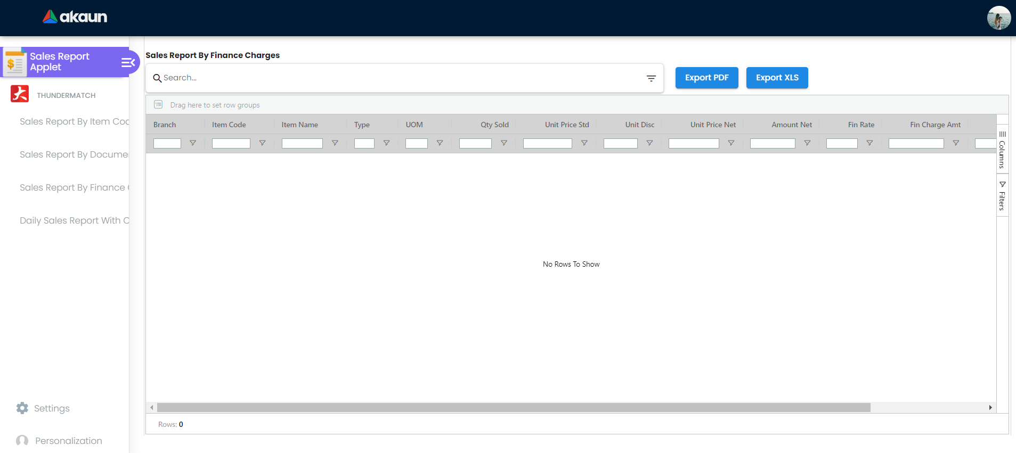Screen dimensions: 1016x453
Task: Click the horizontal scrollbar thumb
Action: pos(514,408)
